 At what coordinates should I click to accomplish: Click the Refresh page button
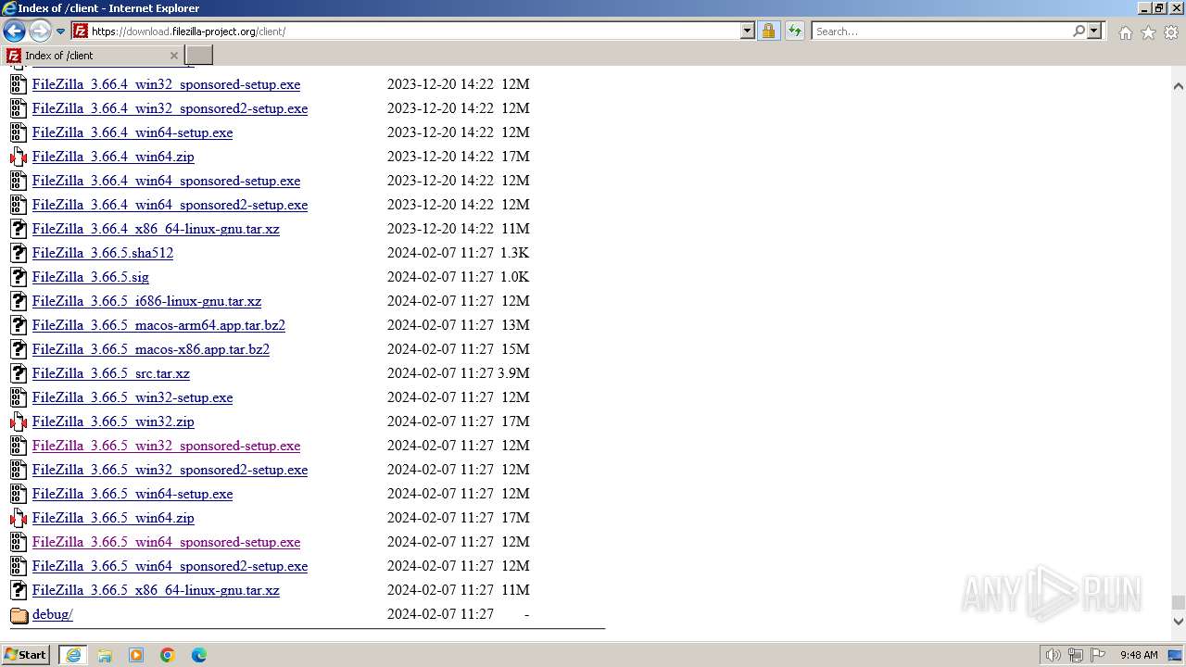click(x=795, y=31)
